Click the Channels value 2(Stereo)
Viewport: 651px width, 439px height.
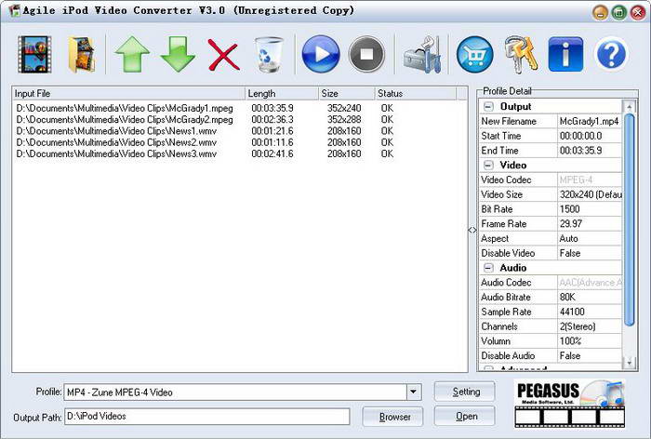click(x=589, y=326)
